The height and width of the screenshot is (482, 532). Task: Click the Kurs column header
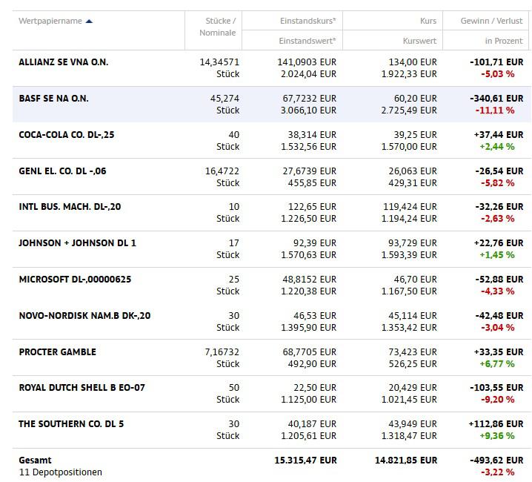(428, 21)
